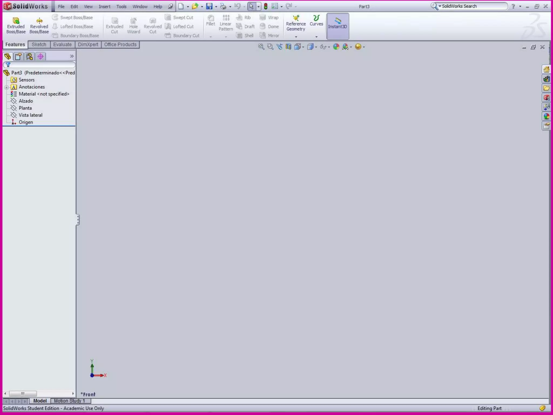Viewport: 553px width, 415px height.
Task: Click the Save icon in toolbar
Action: 209,6
